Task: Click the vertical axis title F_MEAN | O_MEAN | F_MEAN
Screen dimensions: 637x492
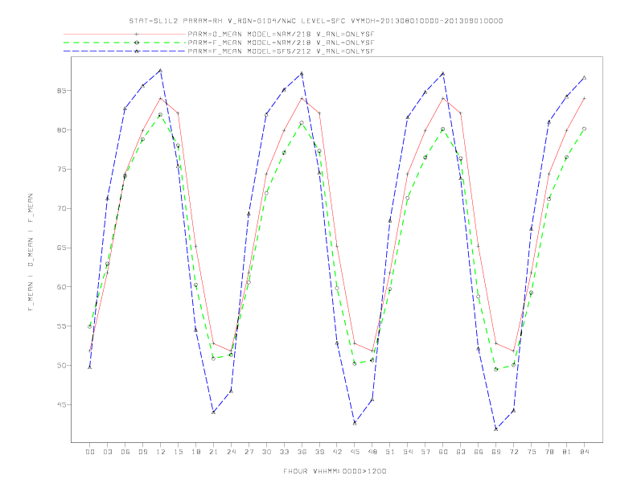Action: click(x=31, y=252)
